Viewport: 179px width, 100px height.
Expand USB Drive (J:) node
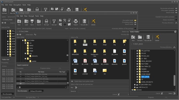coord(135,87)
